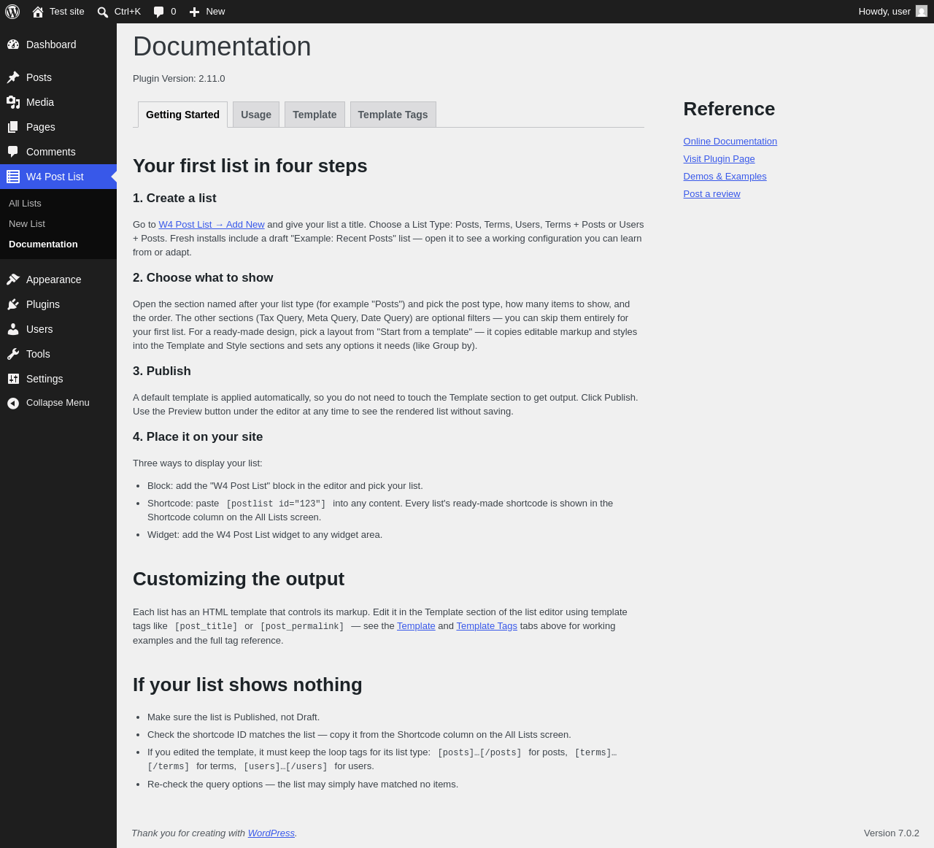
Task: Click the Version 7.0.2 footer text
Action: 892,833
